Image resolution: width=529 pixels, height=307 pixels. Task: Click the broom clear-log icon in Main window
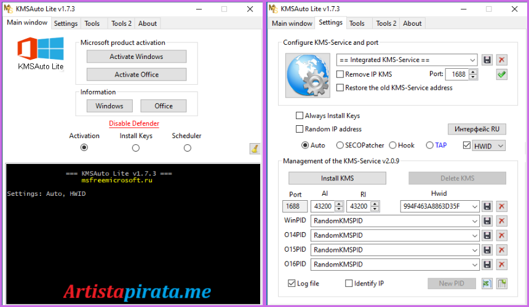[255, 149]
